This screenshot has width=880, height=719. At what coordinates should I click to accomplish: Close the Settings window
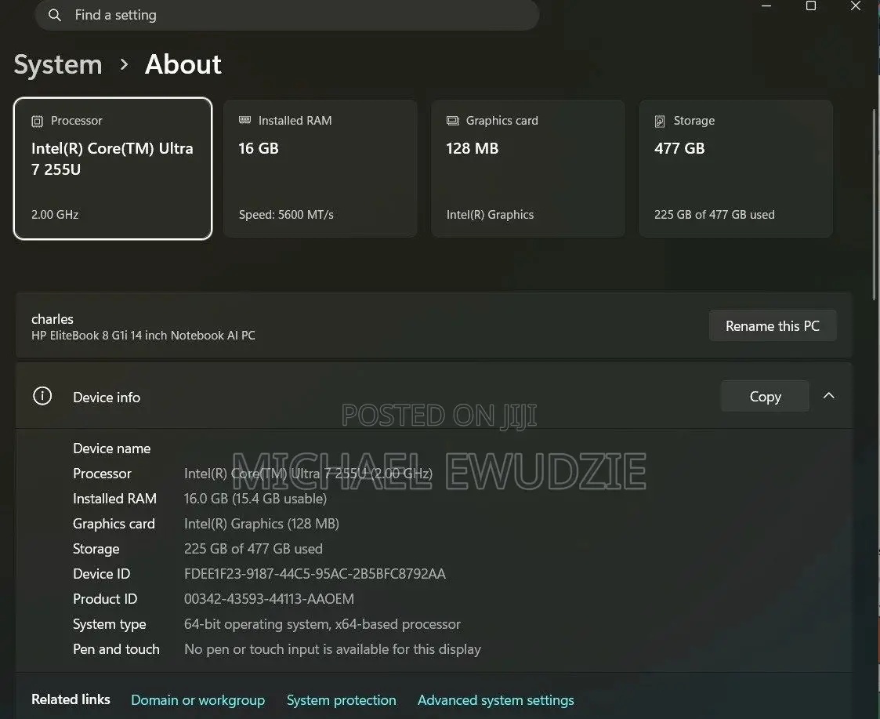pos(855,6)
